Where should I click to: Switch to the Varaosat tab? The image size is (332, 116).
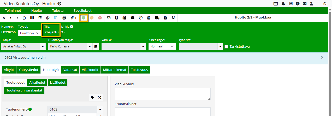click(x=70, y=70)
